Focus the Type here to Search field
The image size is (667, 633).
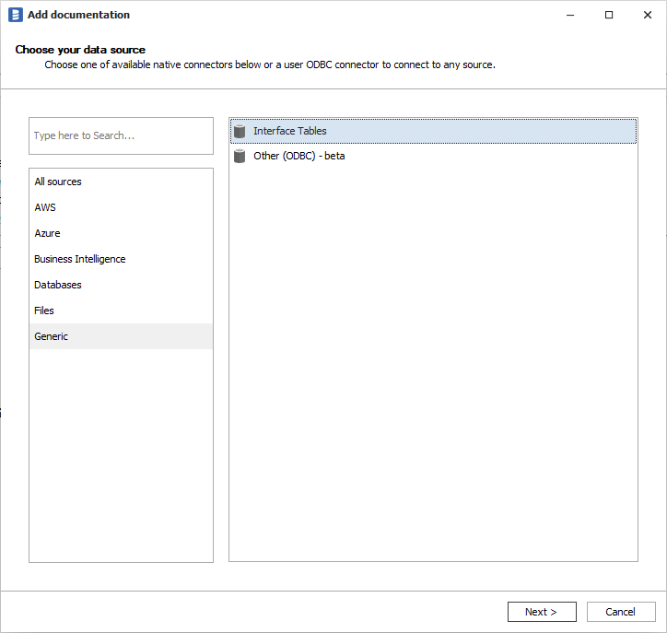121,135
